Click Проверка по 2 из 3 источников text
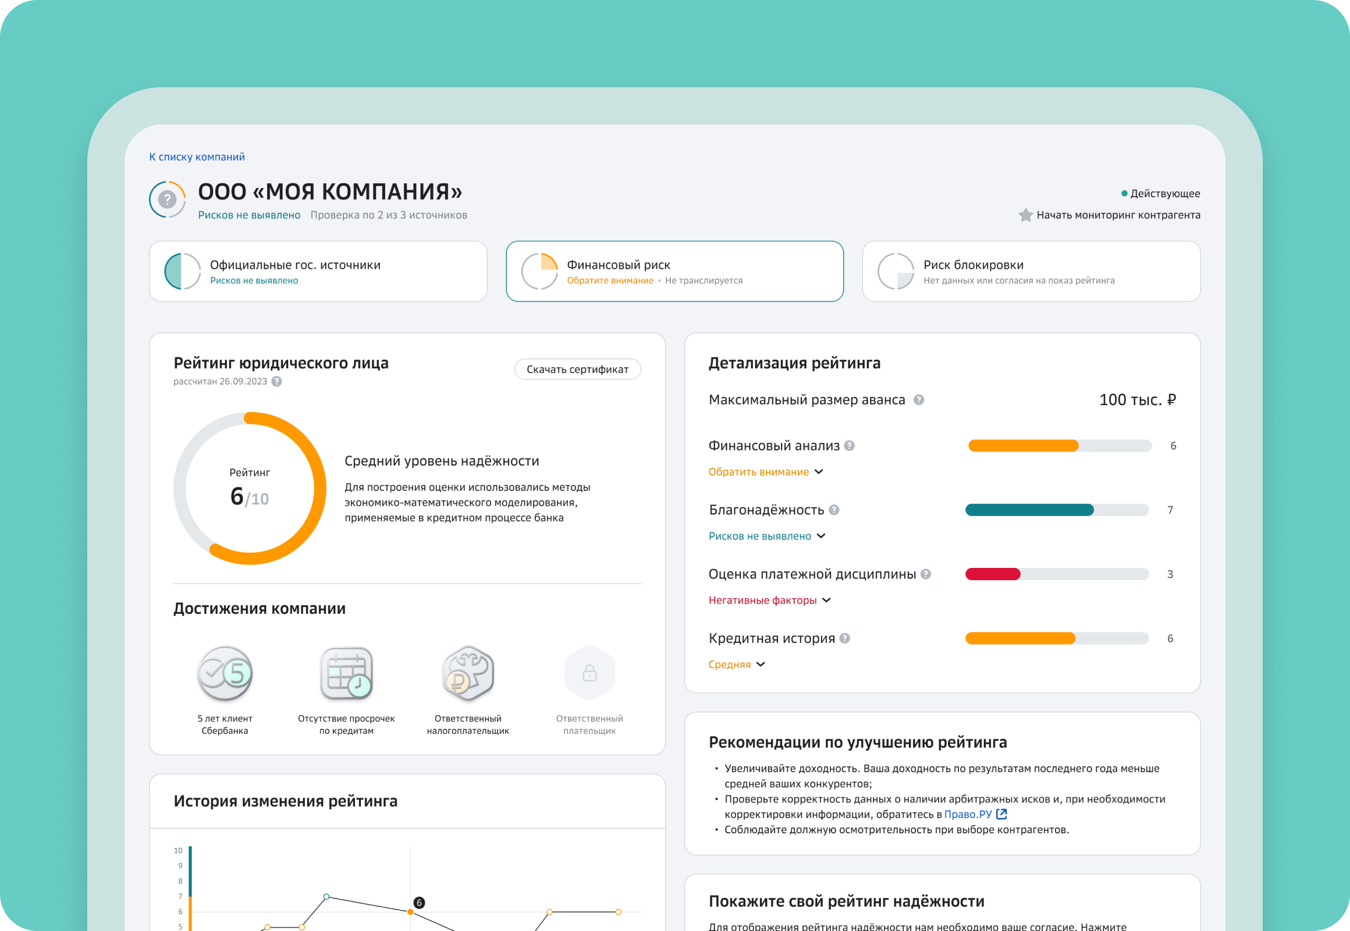The width and height of the screenshot is (1350, 931). (389, 215)
